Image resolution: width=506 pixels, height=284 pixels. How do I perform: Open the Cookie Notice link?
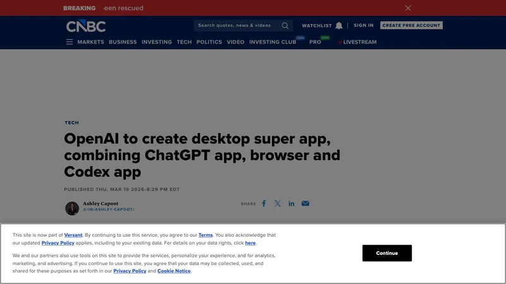(174, 271)
